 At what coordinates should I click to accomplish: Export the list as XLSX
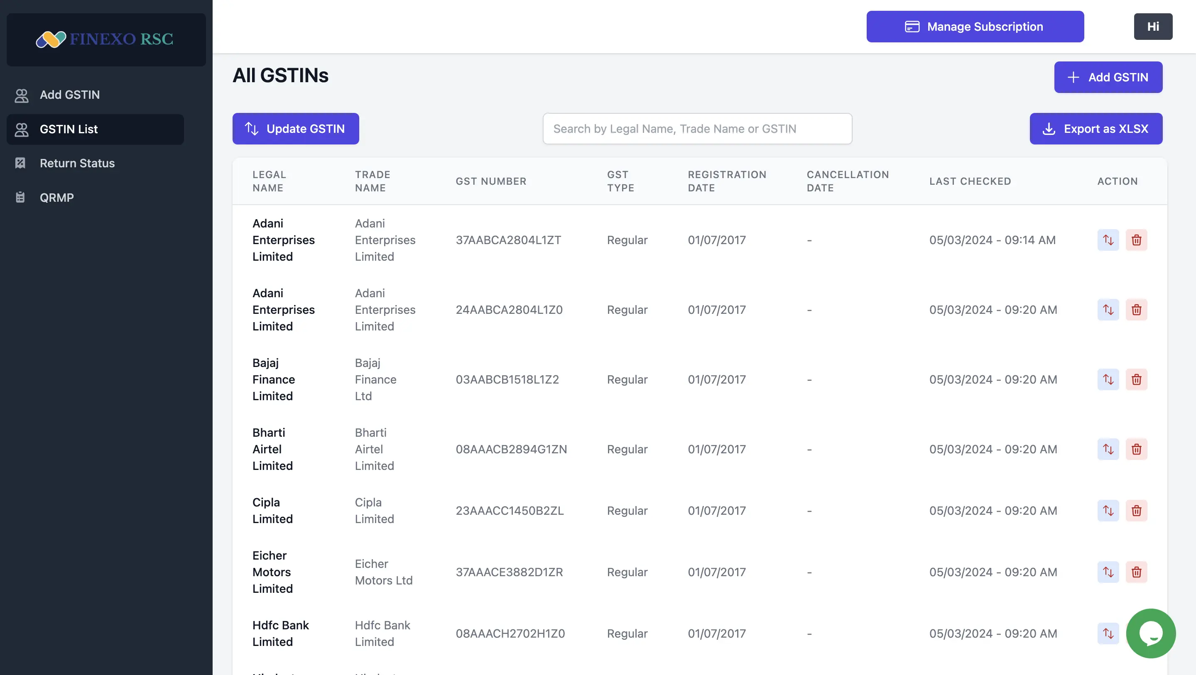(1096, 129)
